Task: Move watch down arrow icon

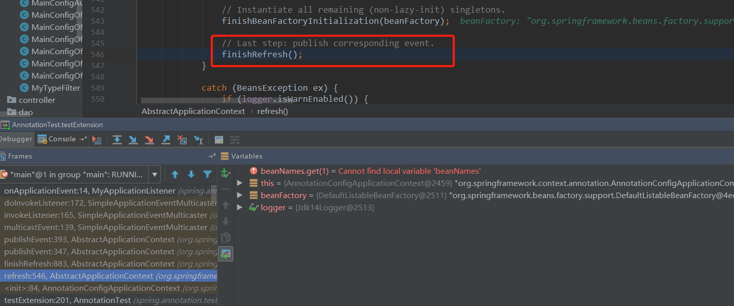Action: point(226,221)
